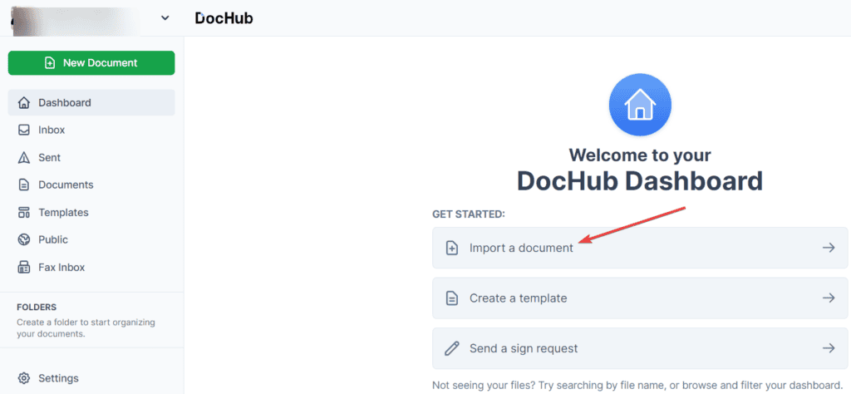This screenshot has height=394, width=851.
Task: Click the Templates layout icon
Action: click(x=23, y=212)
